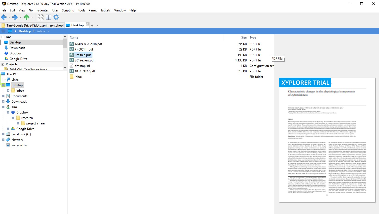This screenshot has width=379, height=214.
Task: Go up one level with the green up arrow
Action: coord(26,17)
